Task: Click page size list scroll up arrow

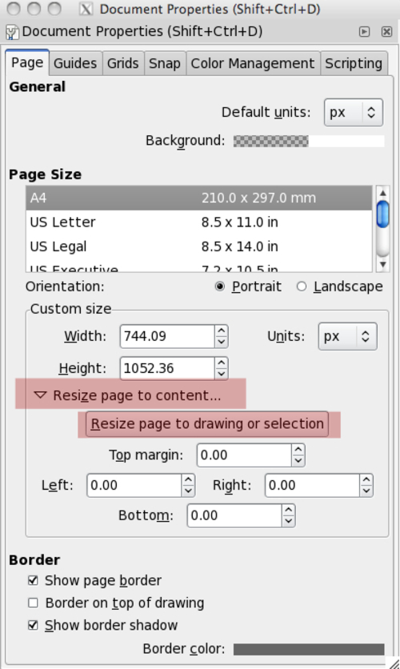Action: click(x=383, y=193)
